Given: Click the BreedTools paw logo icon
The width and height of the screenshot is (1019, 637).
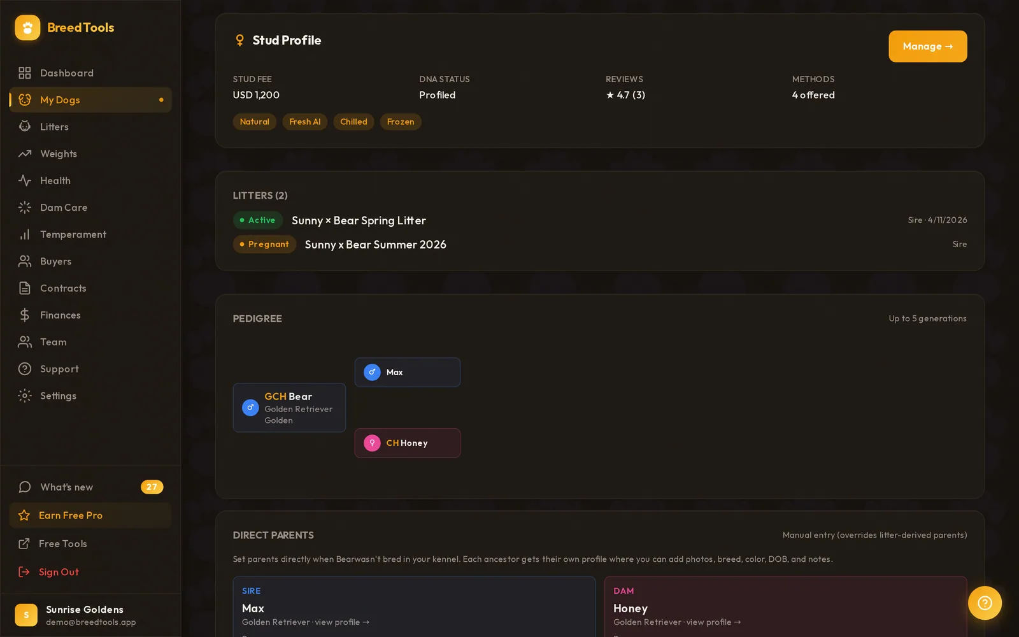Looking at the screenshot, I should tap(27, 27).
